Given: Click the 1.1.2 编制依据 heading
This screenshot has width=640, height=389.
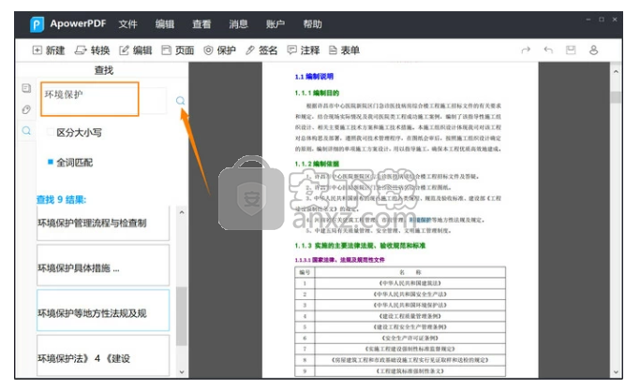Looking at the screenshot, I should [317, 164].
